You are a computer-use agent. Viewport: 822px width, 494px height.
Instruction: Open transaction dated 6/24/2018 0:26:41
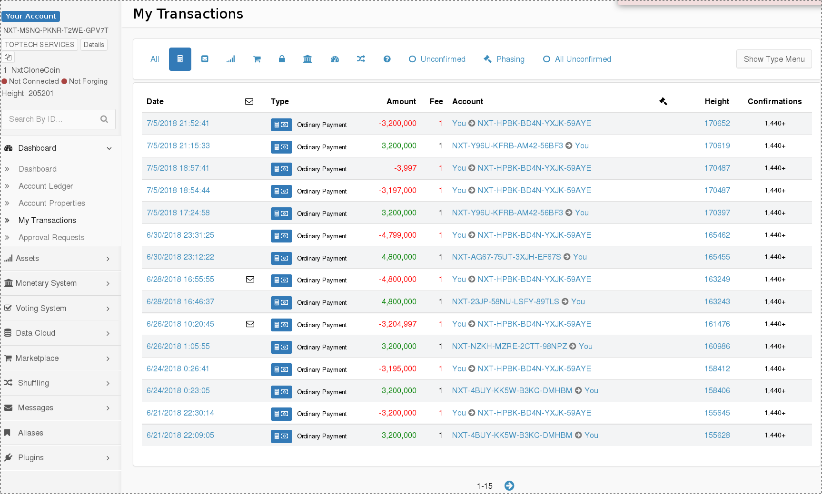(178, 368)
